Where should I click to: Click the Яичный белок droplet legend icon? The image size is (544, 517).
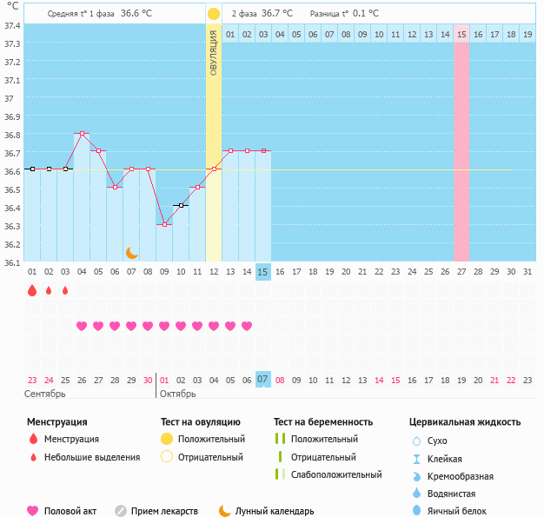click(x=416, y=511)
